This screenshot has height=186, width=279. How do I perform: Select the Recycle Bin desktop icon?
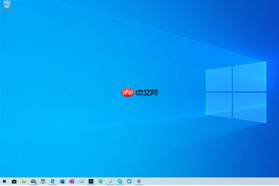(7, 6)
